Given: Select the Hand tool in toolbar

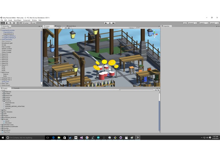Looking at the screenshot, I should point(3,23).
